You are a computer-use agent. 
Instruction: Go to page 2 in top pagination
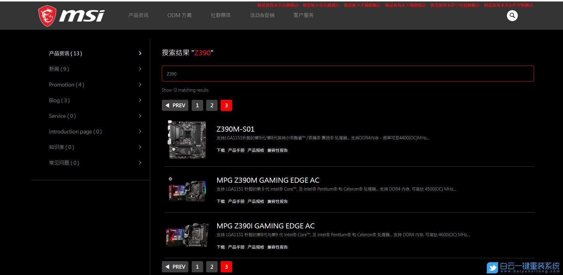pos(212,105)
